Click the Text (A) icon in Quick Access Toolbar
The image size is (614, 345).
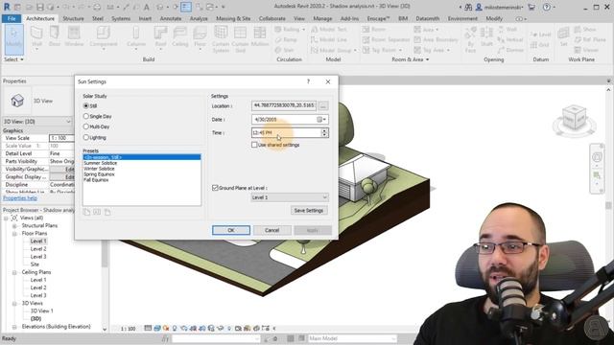tap(146, 7)
